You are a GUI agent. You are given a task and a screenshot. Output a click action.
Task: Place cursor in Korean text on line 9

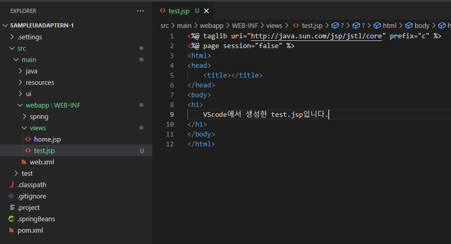[x=265, y=114]
